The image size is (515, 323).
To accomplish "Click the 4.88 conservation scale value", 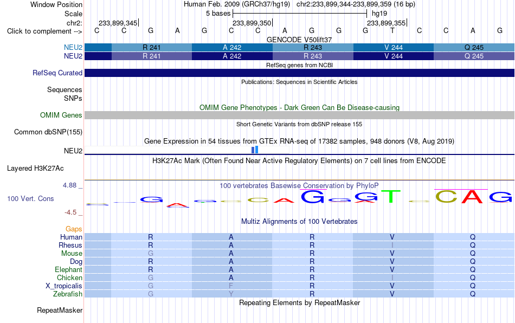I will 69,185.
